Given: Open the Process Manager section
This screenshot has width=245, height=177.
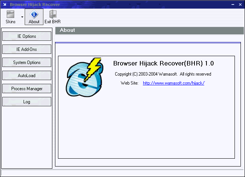Looking at the screenshot, I should 27,89.
